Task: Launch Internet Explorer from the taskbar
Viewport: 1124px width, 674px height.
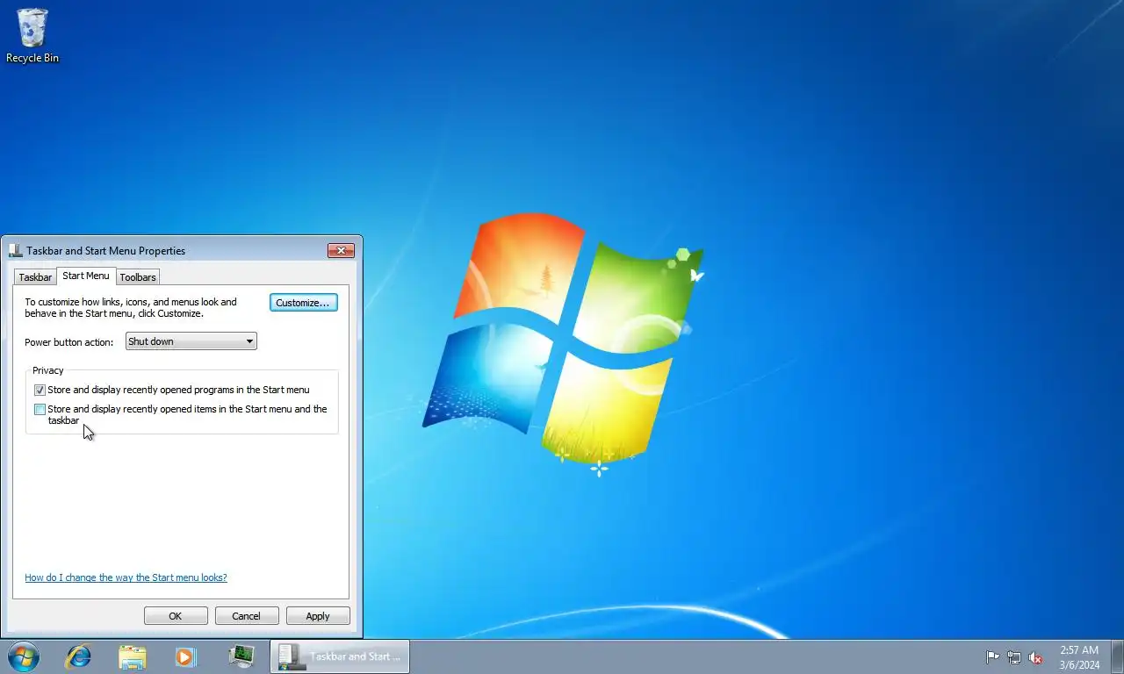Action: [x=78, y=656]
